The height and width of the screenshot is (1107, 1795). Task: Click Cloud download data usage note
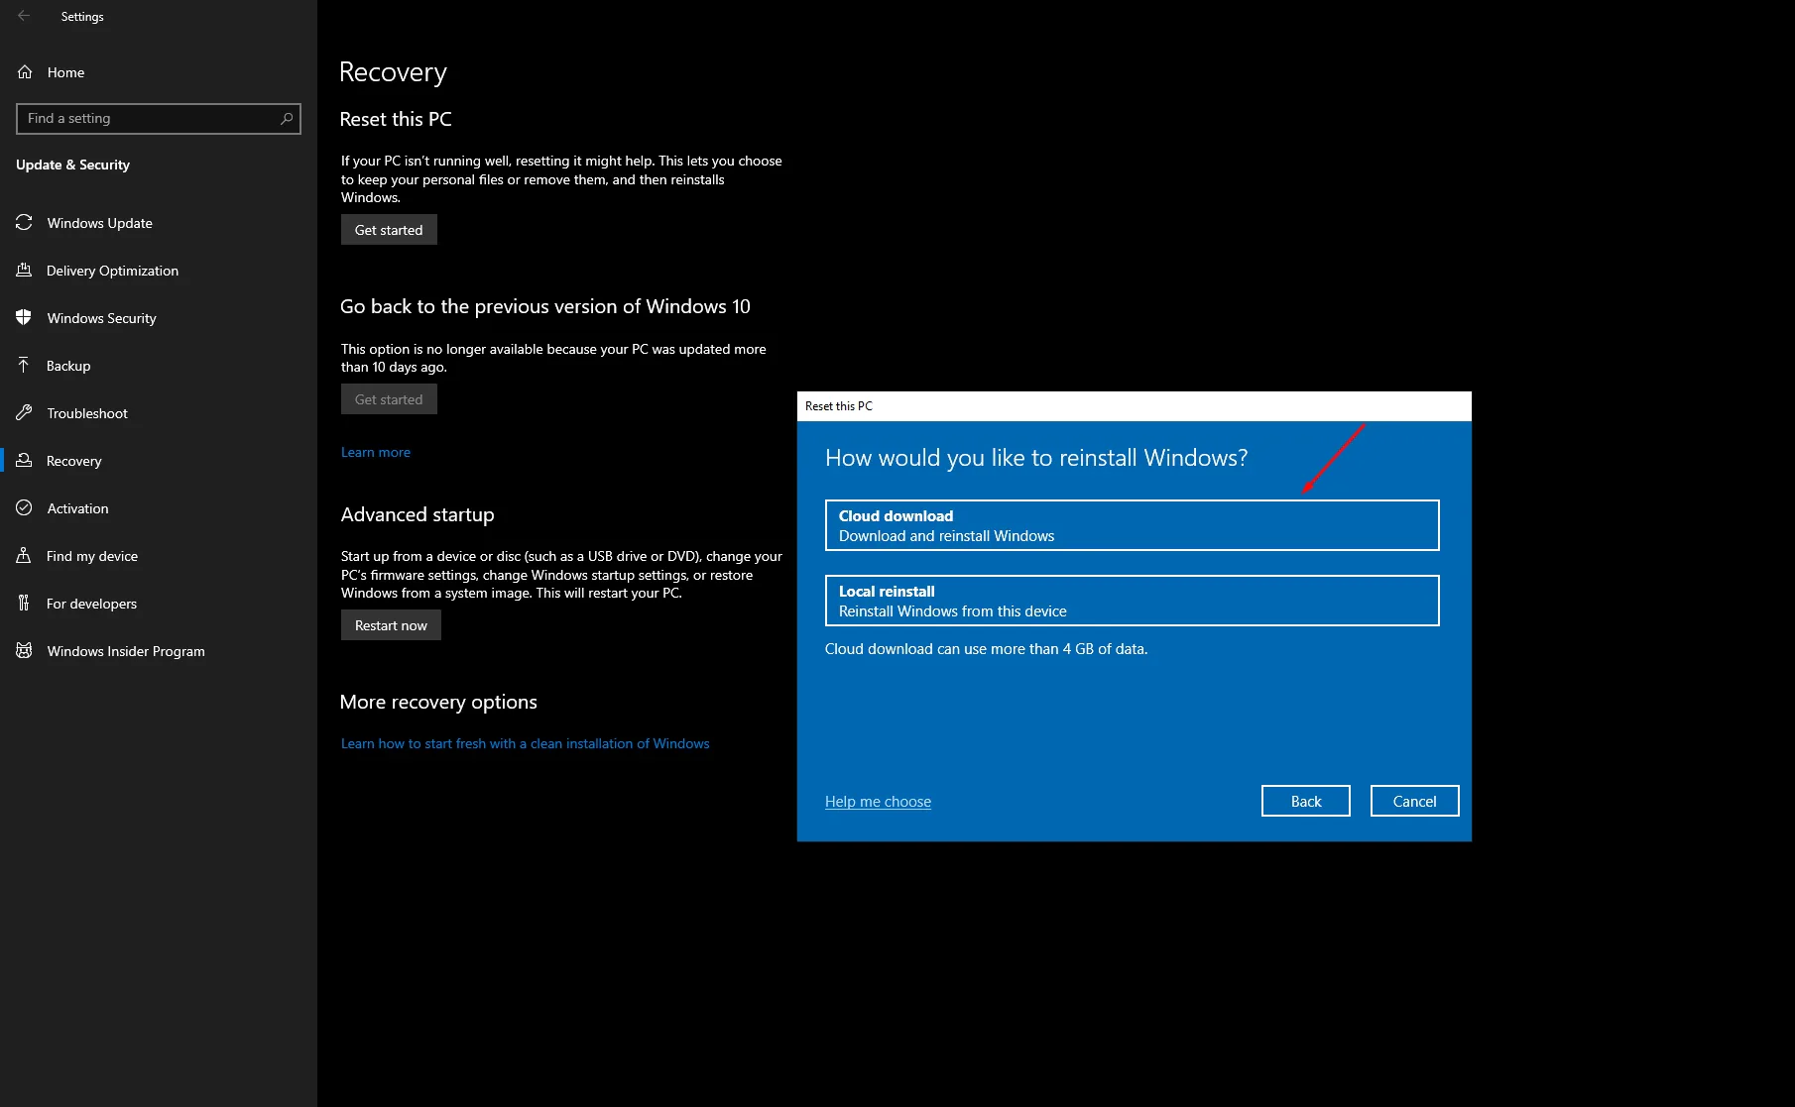pos(986,649)
